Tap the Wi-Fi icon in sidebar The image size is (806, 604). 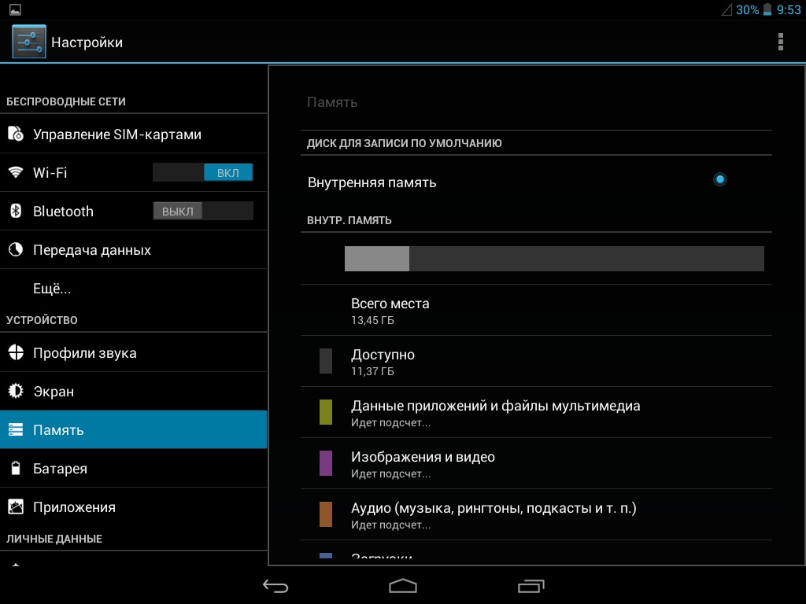coord(16,172)
